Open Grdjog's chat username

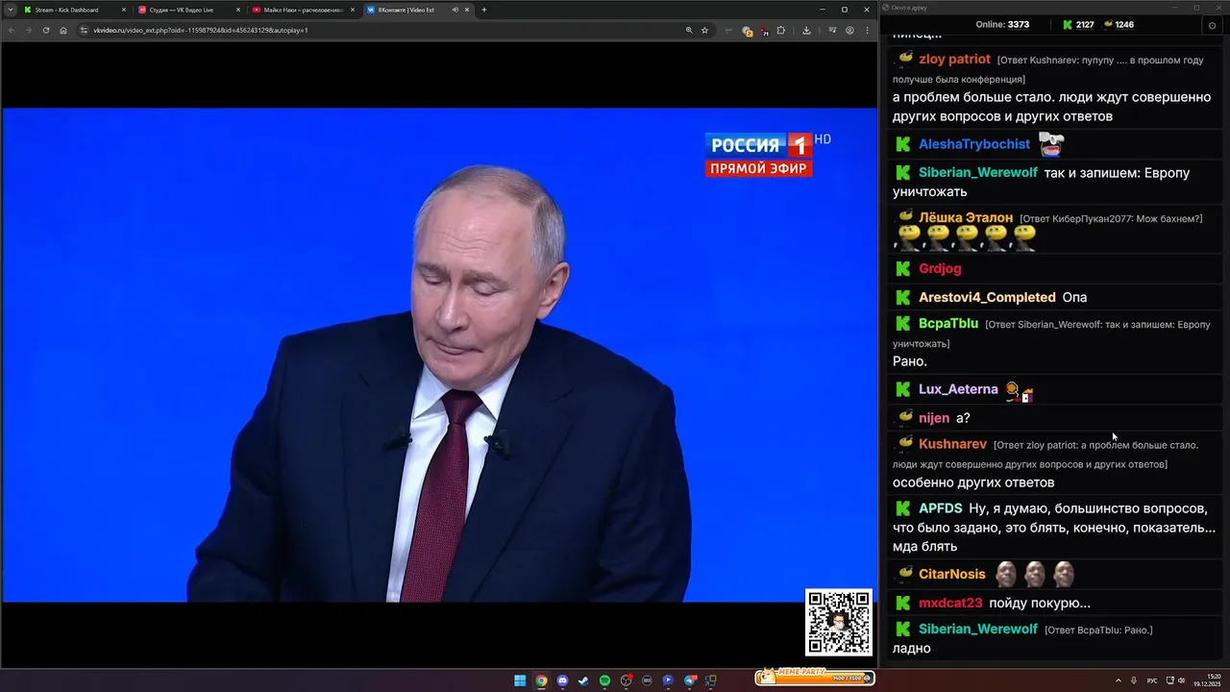[x=940, y=268]
